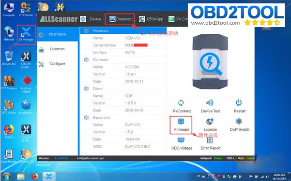This screenshot has height=181, width=291.
Task: Click the expansion date 19-09-04
Action: click(x=132, y=139)
